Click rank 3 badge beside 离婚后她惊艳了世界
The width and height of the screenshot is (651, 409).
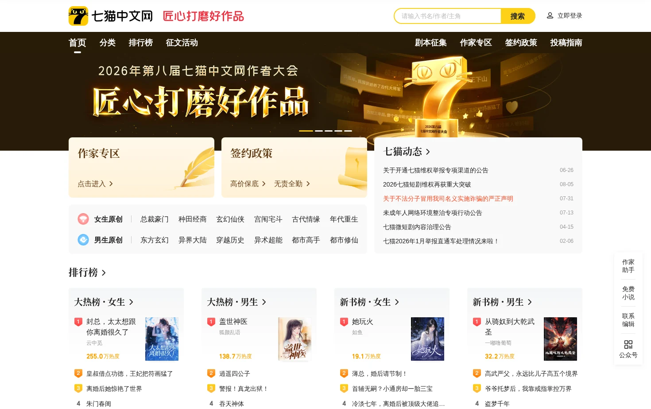(78, 389)
